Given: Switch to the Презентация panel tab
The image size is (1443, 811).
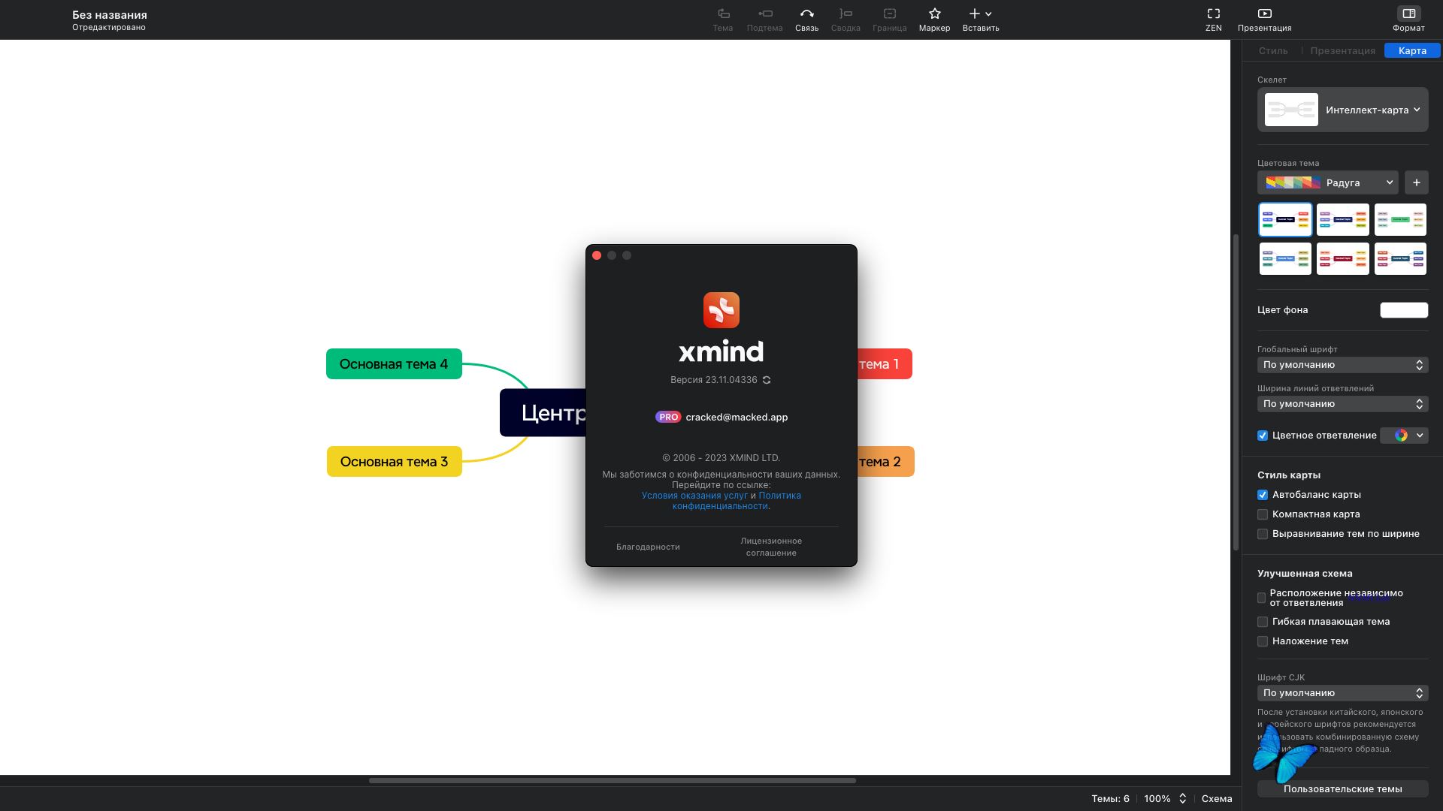Looking at the screenshot, I should 1342,51.
